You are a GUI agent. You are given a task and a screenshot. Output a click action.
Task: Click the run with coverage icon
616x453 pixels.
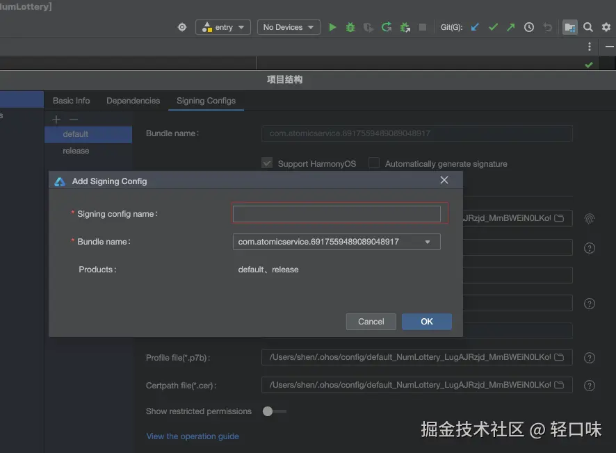[x=368, y=27]
